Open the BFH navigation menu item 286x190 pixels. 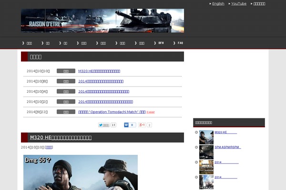click(x=161, y=43)
